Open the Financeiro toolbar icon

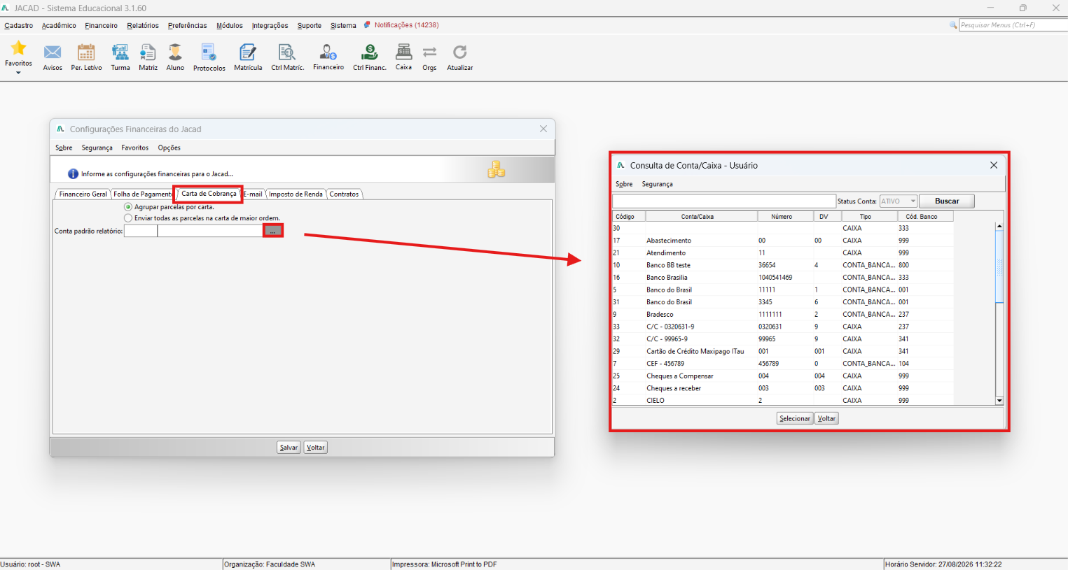tap(328, 52)
